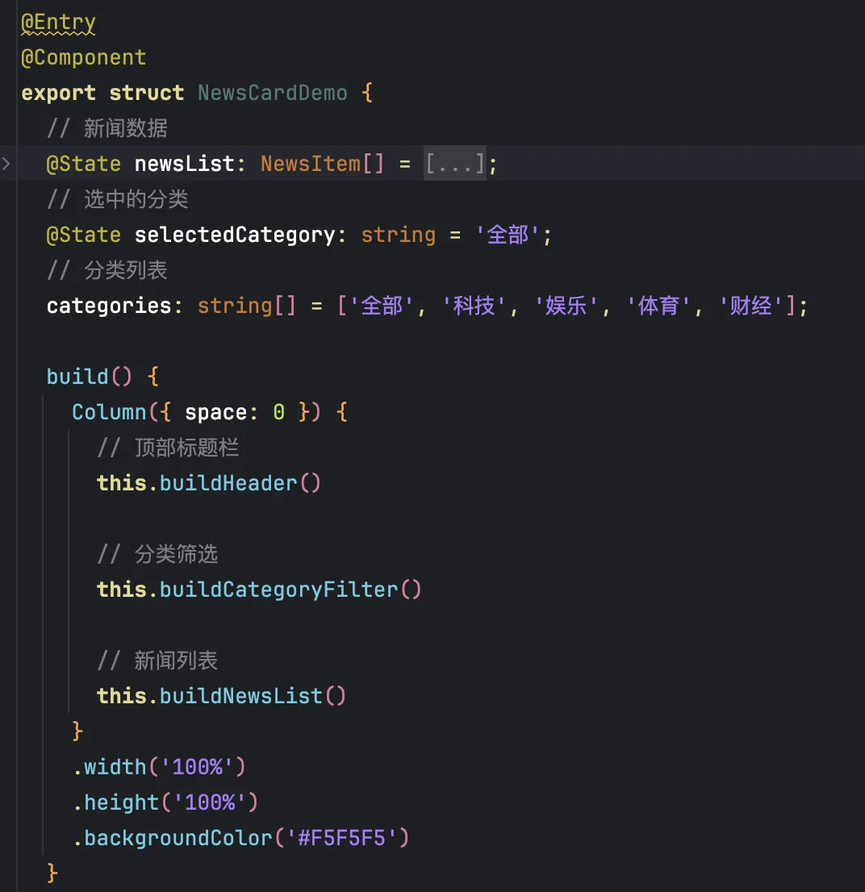This screenshot has width=865, height=892.
Task: Click the '全部' value of selectedCategory
Action: click(507, 235)
